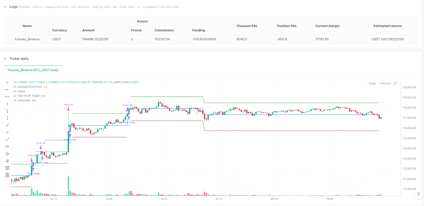Pick the diagonal segment line tool
The height and width of the screenshot is (206, 424).
[x=7, y=139]
